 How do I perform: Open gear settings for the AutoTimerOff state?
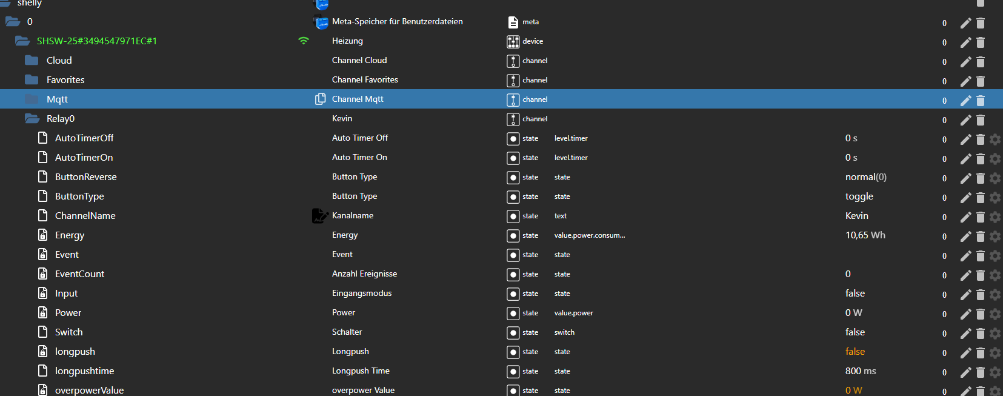click(x=995, y=139)
